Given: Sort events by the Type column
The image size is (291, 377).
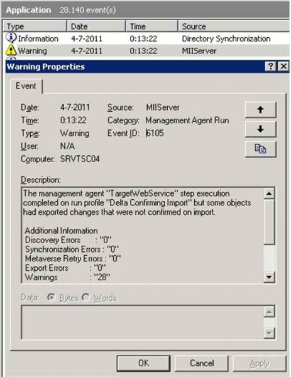Looking at the screenshot, I should [35, 26].
